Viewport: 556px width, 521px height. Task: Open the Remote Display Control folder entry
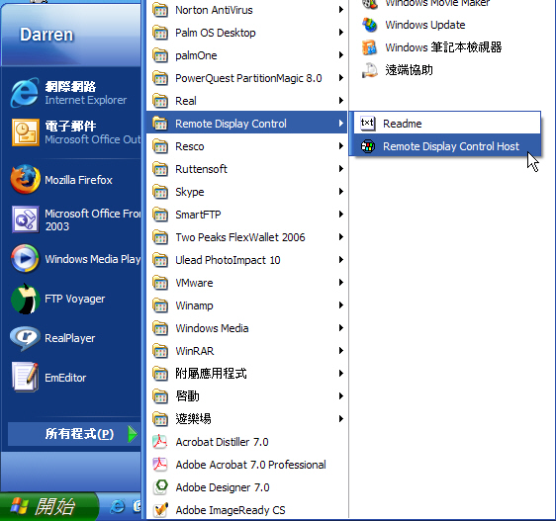tap(246, 124)
